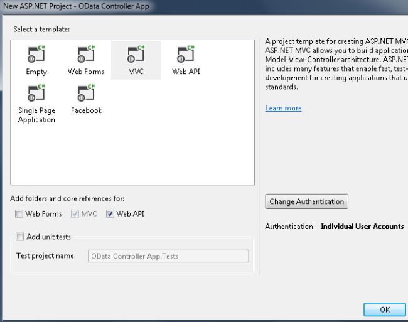Click the 'Add folders and core references for:' label
408x322 pixels.
(x=67, y=199)
